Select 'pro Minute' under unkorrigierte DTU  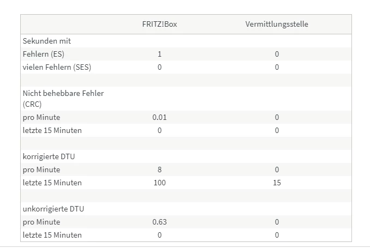[x=41, y=222]
